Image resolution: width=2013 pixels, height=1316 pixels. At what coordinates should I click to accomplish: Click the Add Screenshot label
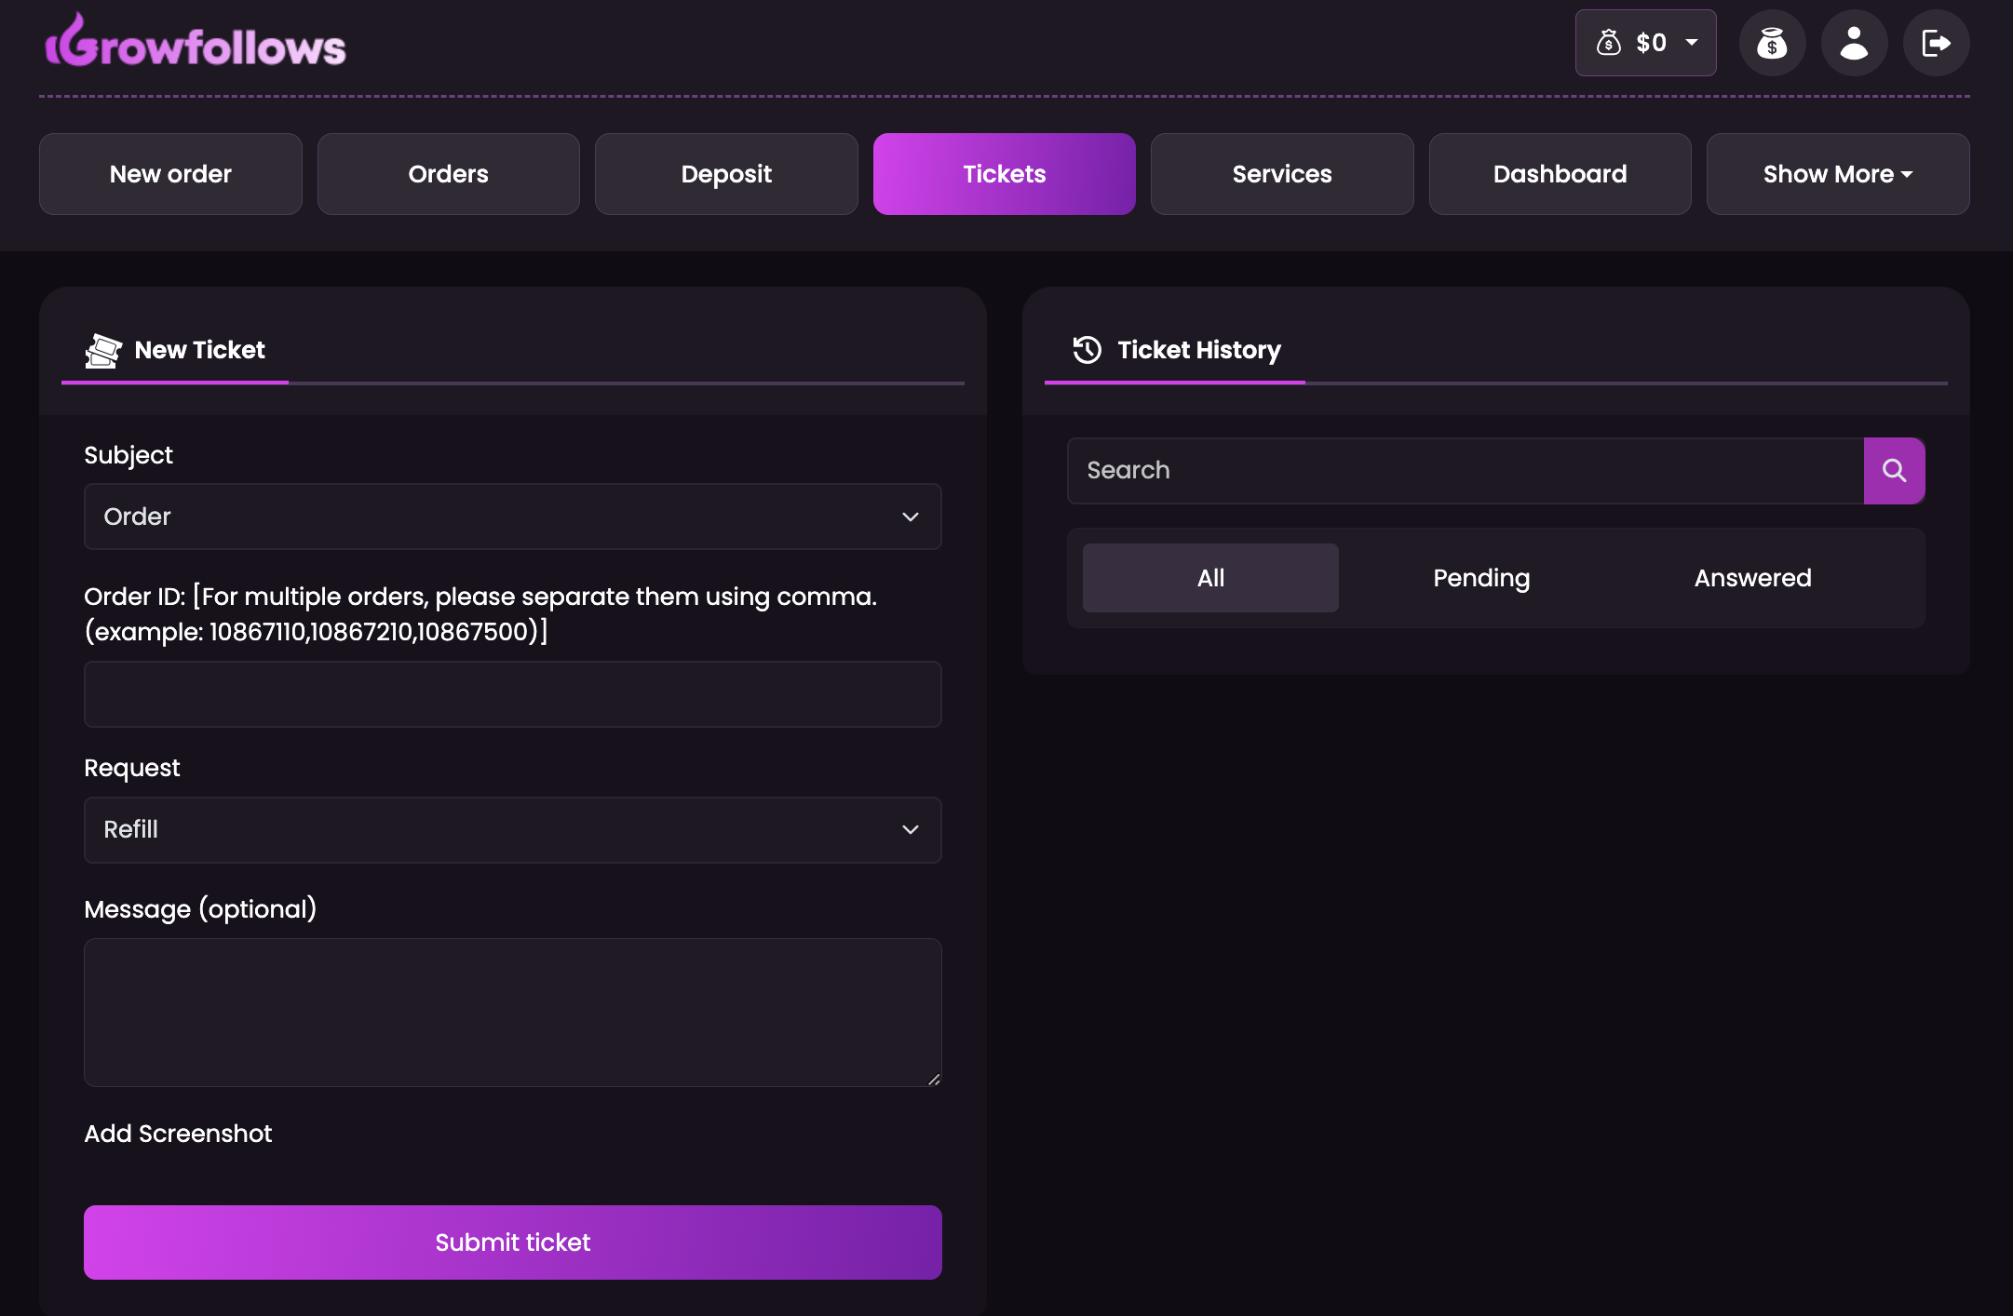point(178,1134)
